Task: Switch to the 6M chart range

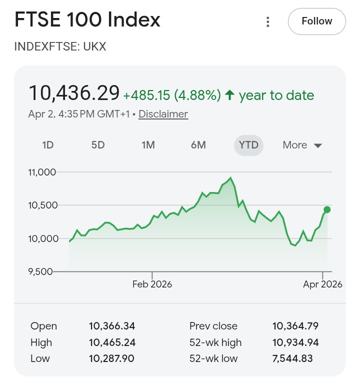Action: 198,145
